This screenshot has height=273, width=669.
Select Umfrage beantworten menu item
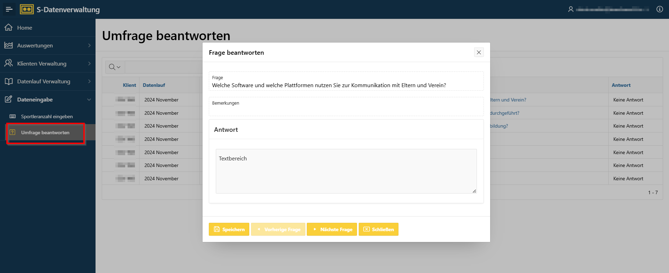45,132
